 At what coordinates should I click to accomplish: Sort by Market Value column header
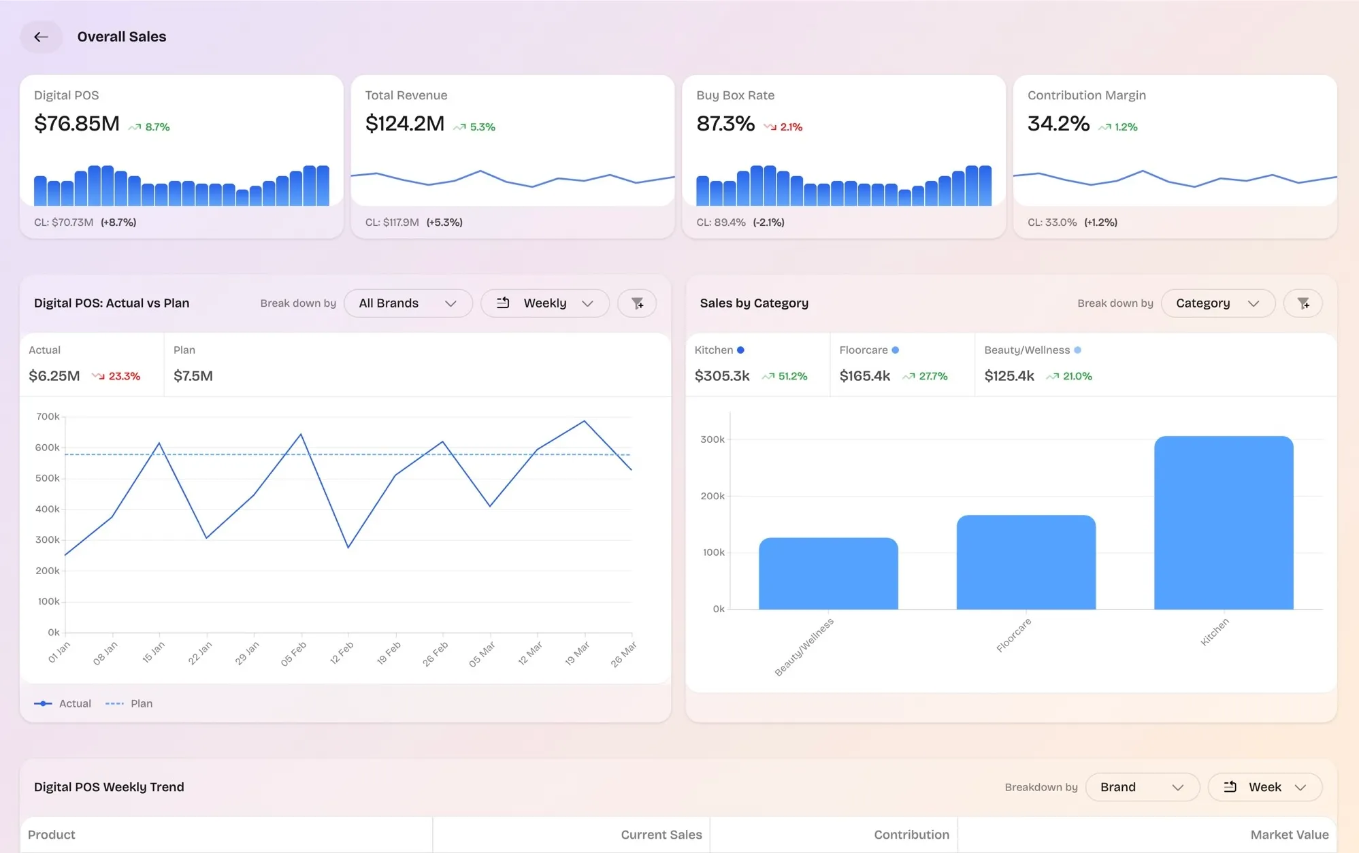point(1290,835)
